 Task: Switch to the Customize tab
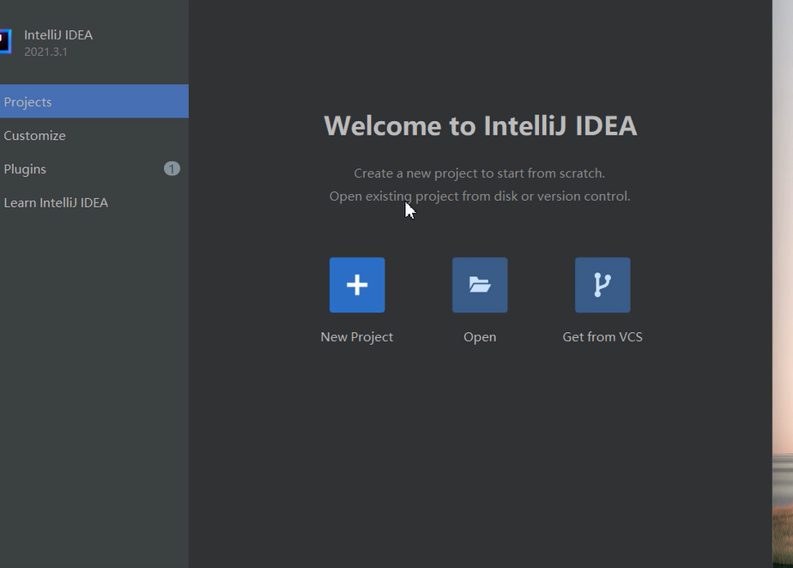pyautogui.click(x=94, y=135)
